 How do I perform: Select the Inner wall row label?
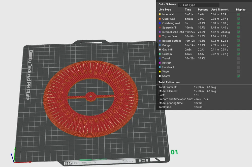168,14
